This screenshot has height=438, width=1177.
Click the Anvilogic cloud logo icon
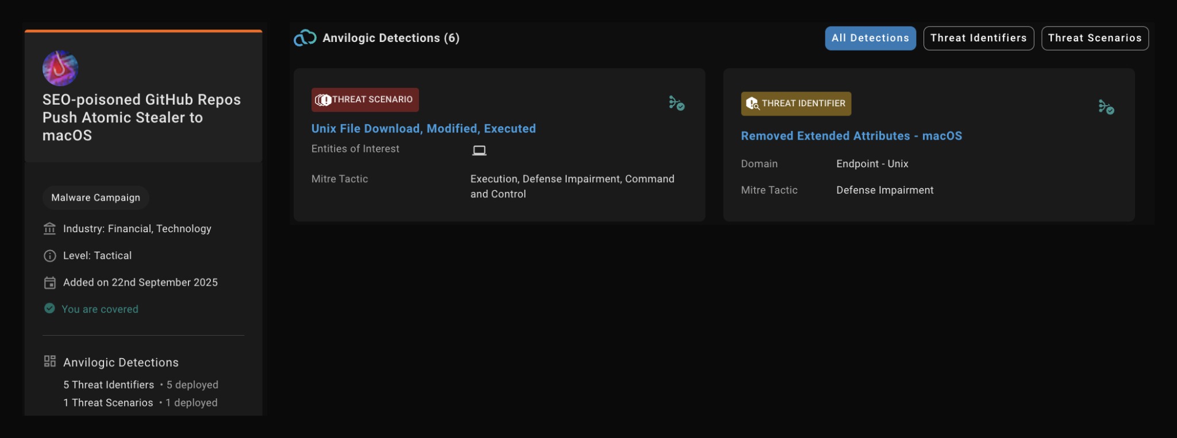click(305, 38)
